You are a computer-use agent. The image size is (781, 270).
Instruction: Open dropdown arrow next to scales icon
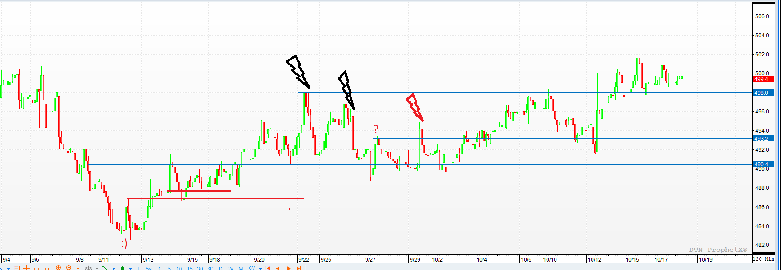click(x=97, y=269)
